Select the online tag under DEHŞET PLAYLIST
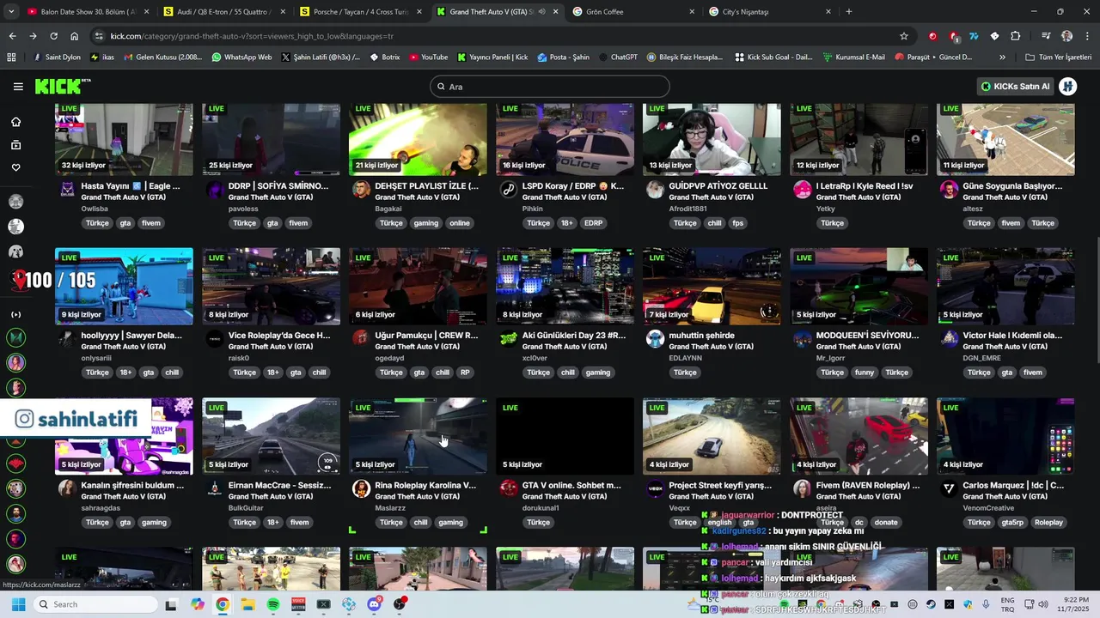 click(460, 223)
